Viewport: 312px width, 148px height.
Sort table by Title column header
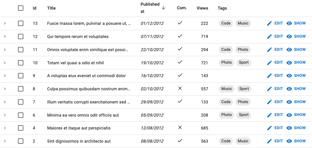52,8
